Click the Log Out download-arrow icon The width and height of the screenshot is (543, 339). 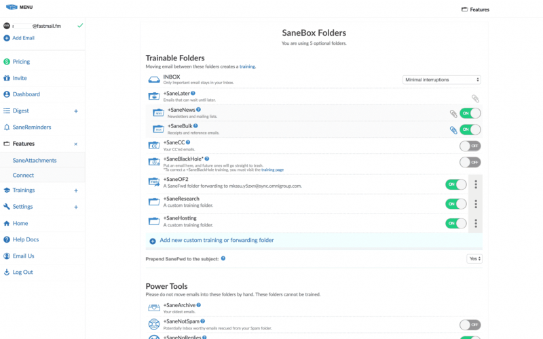7,273
